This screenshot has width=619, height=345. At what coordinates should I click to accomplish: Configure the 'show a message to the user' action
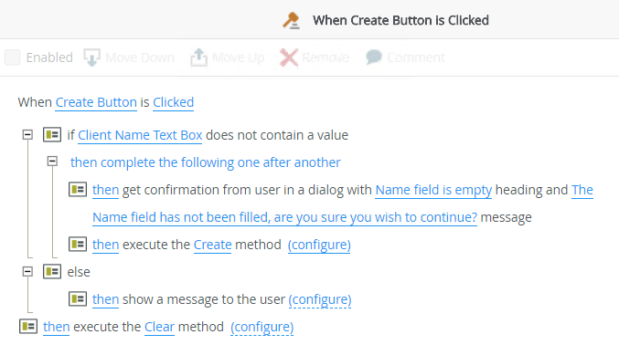(x=320, y=299)
